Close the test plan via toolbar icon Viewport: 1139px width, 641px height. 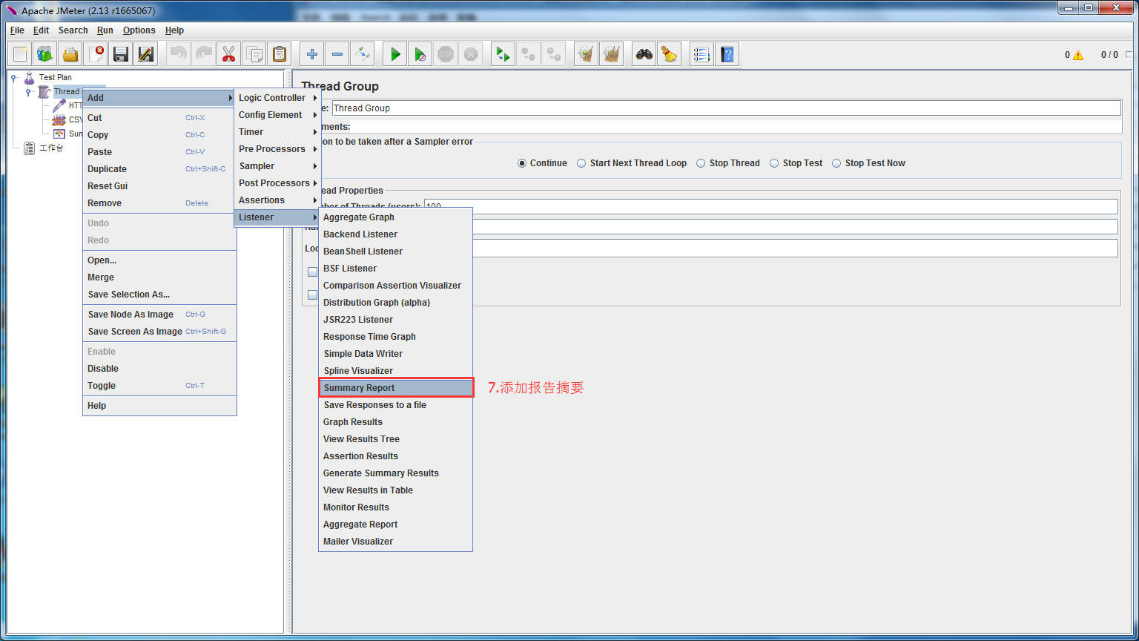[96, 54]
